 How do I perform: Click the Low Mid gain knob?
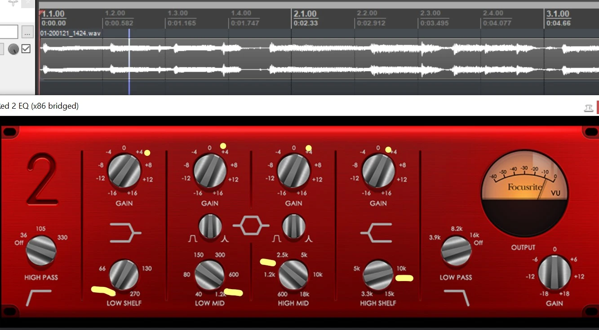tap(210, 171)
